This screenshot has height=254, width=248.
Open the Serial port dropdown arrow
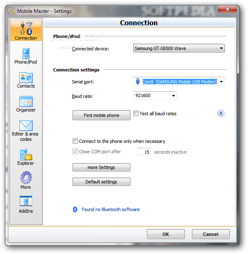coord(221,82)
